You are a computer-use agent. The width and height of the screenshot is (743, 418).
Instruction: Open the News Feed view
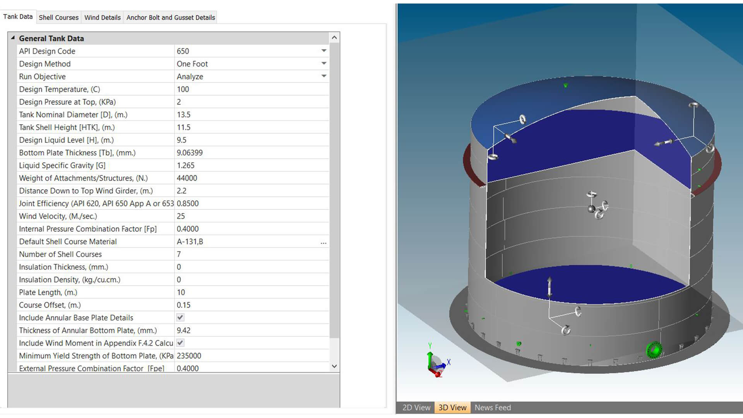(x=493, y=408)
